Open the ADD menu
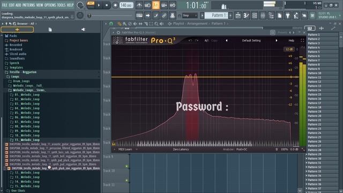 [x=18, y=5]
